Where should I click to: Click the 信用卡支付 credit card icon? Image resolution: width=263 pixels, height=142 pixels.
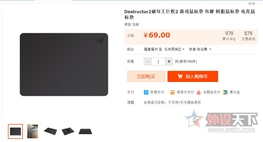click(x=173, y=92)
